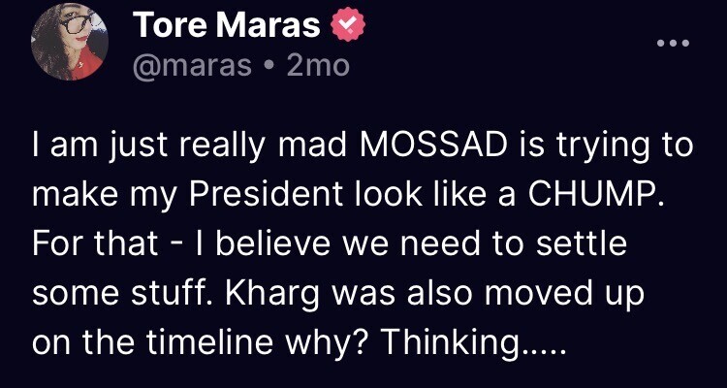Open the three-dot more options menu
The width and height of the screenshot is (727, 388).
pos(672,44)
